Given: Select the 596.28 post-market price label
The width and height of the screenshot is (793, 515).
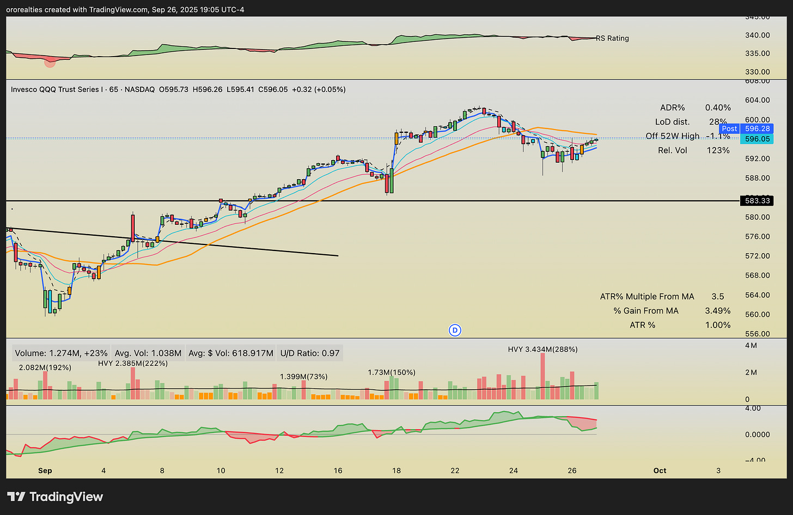Looking at the screenshot, I should 757,129.
